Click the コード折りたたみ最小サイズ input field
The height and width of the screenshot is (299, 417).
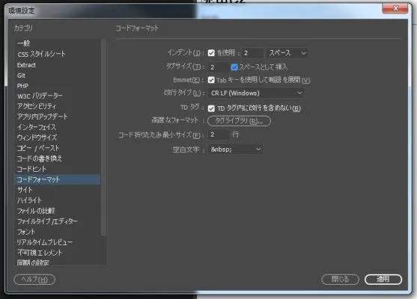pyautogui.click(x=219, y=135)
